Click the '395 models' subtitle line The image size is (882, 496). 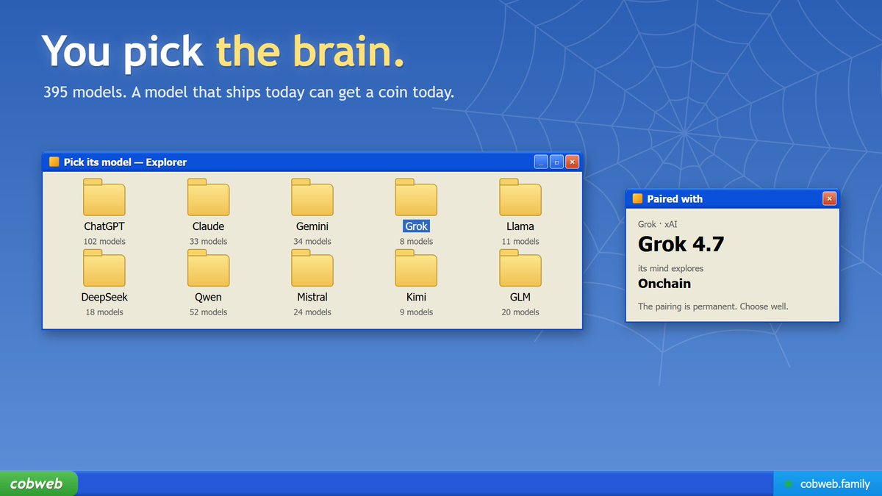[x=248, y=93]
